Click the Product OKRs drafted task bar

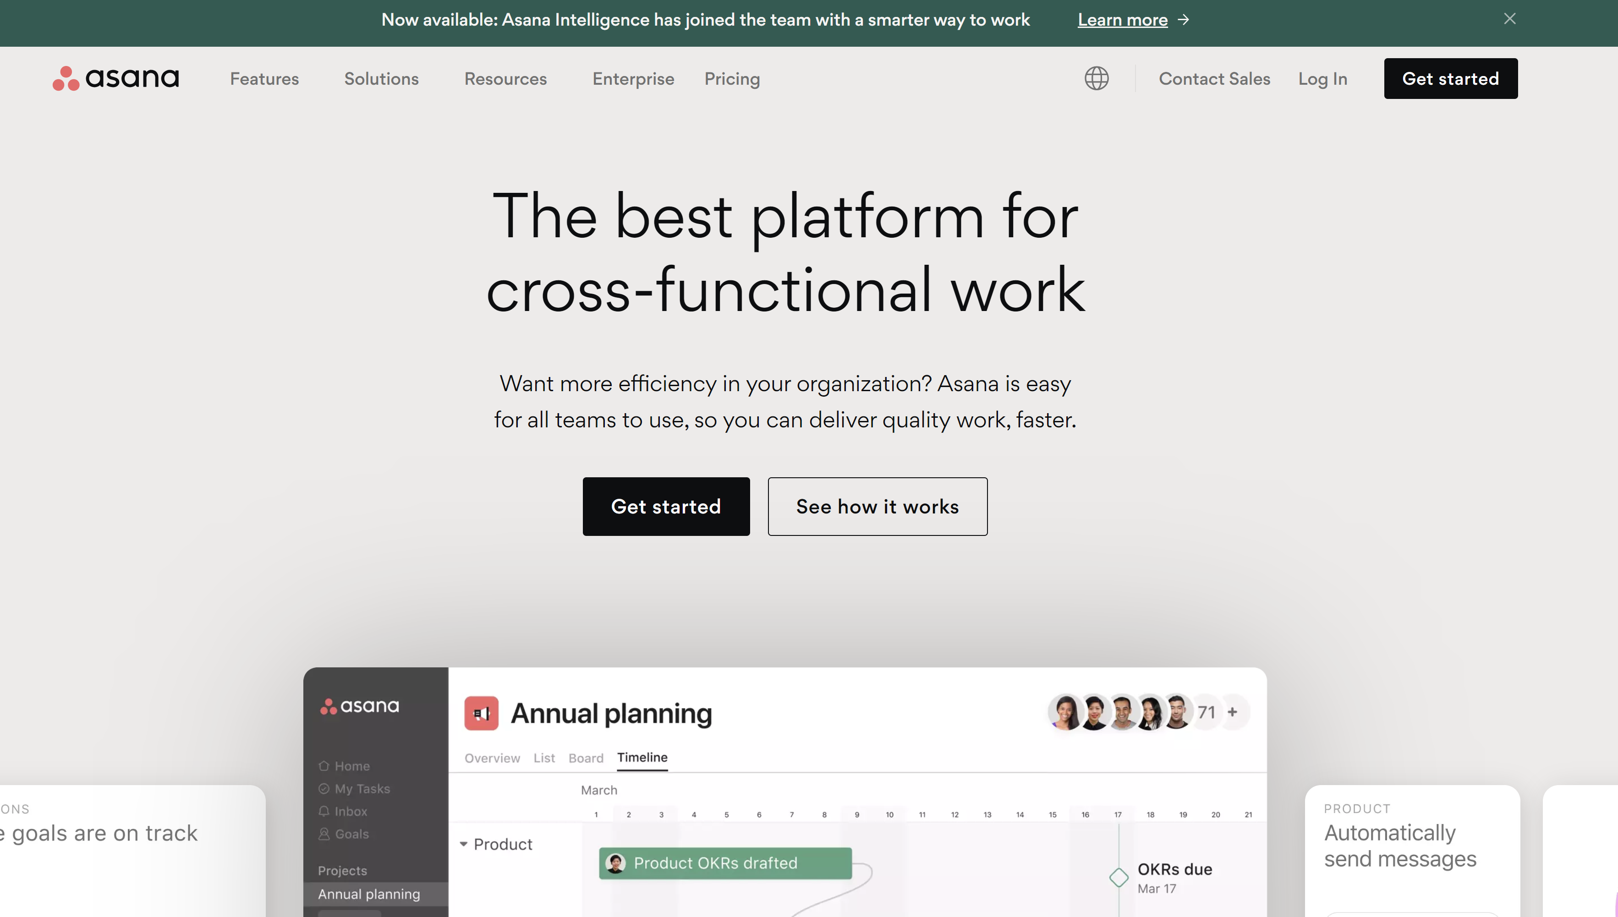click(x=725, y=863)
